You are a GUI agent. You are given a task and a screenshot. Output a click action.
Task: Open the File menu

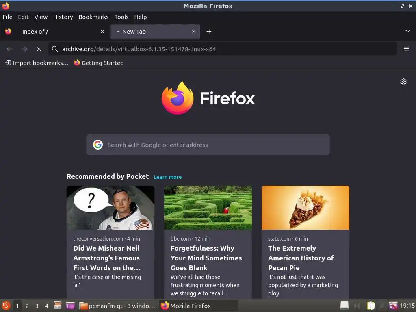click(7, 17)
